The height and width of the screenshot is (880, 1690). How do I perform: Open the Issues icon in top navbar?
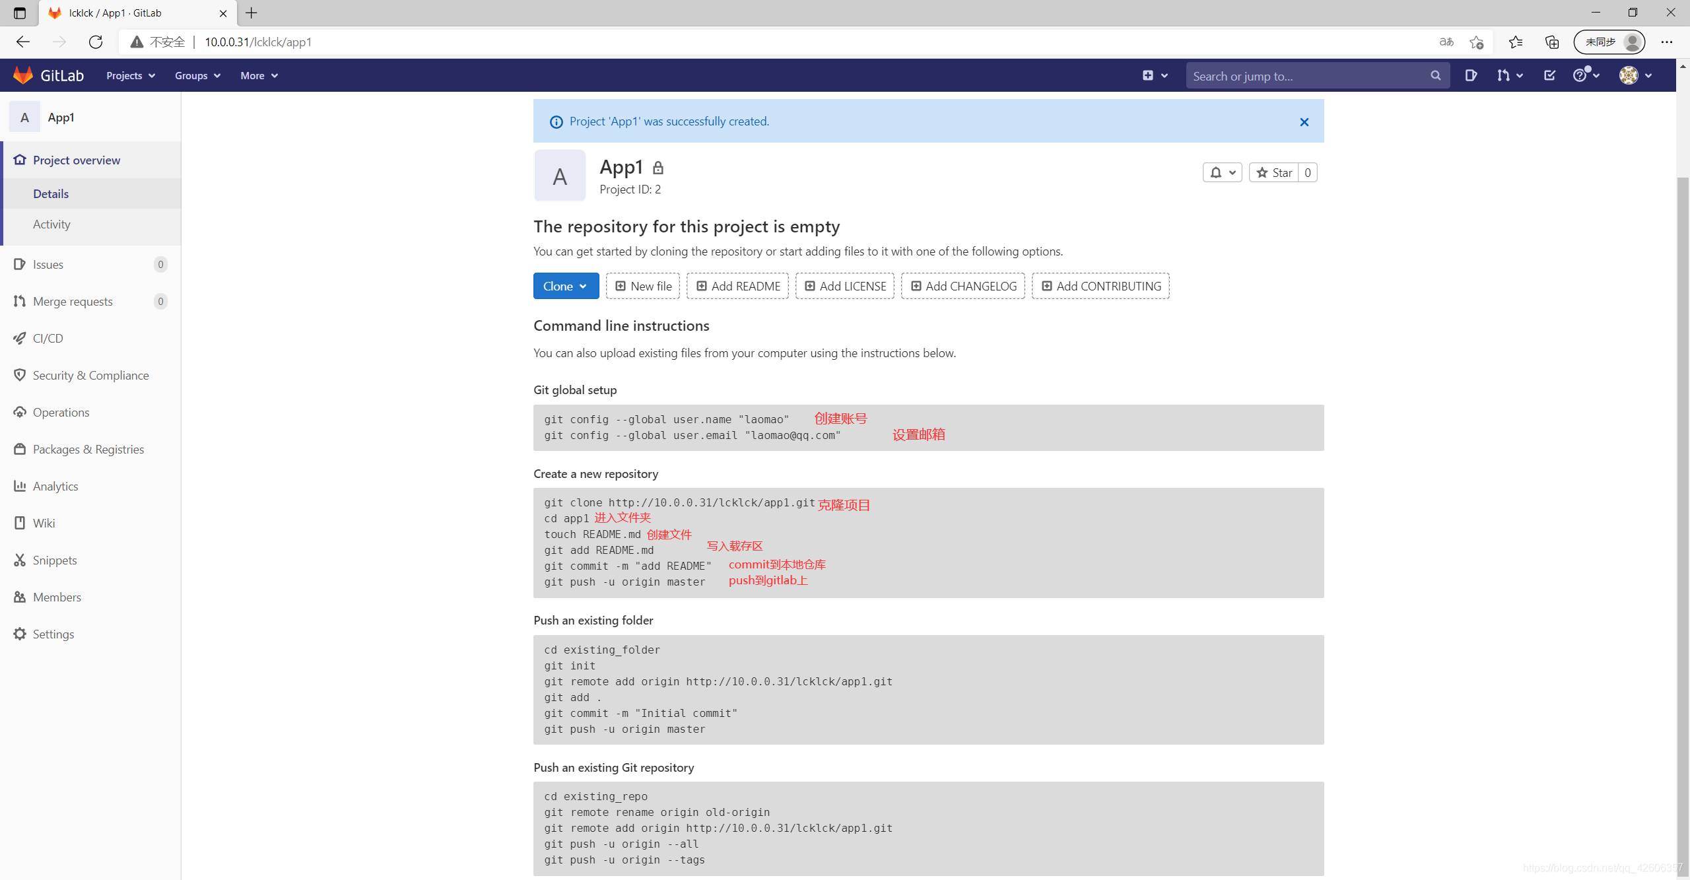(x=1471, y=75)
